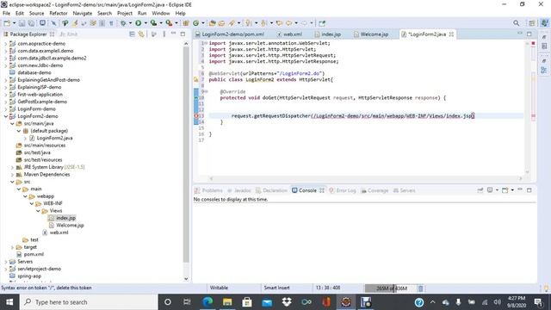The width and height of the screenshot is (551, 310).
Task: Click the tip lightbulb icon in status bar
Action: coord(546,288)
